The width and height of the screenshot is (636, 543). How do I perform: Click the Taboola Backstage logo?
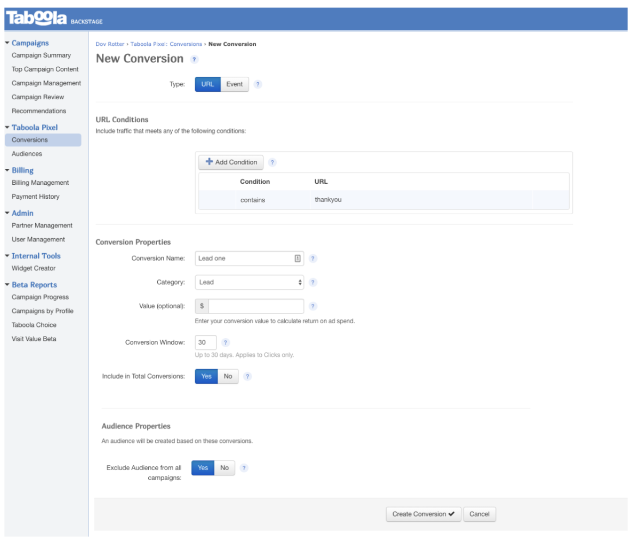(x=54, y=19)
